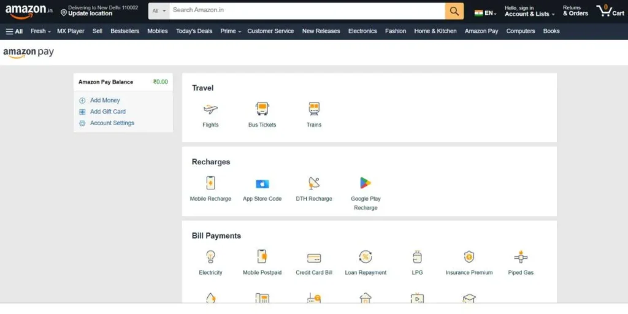The width and height of the screenshot is (628, 314).
Task: Pay an Electricity bill icon
Action: [210, 256]
